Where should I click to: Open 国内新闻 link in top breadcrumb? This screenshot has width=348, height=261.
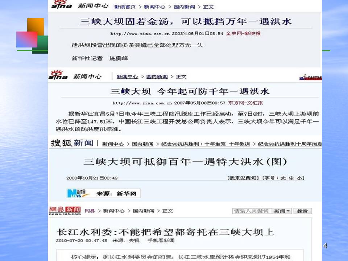coord(184,7)
